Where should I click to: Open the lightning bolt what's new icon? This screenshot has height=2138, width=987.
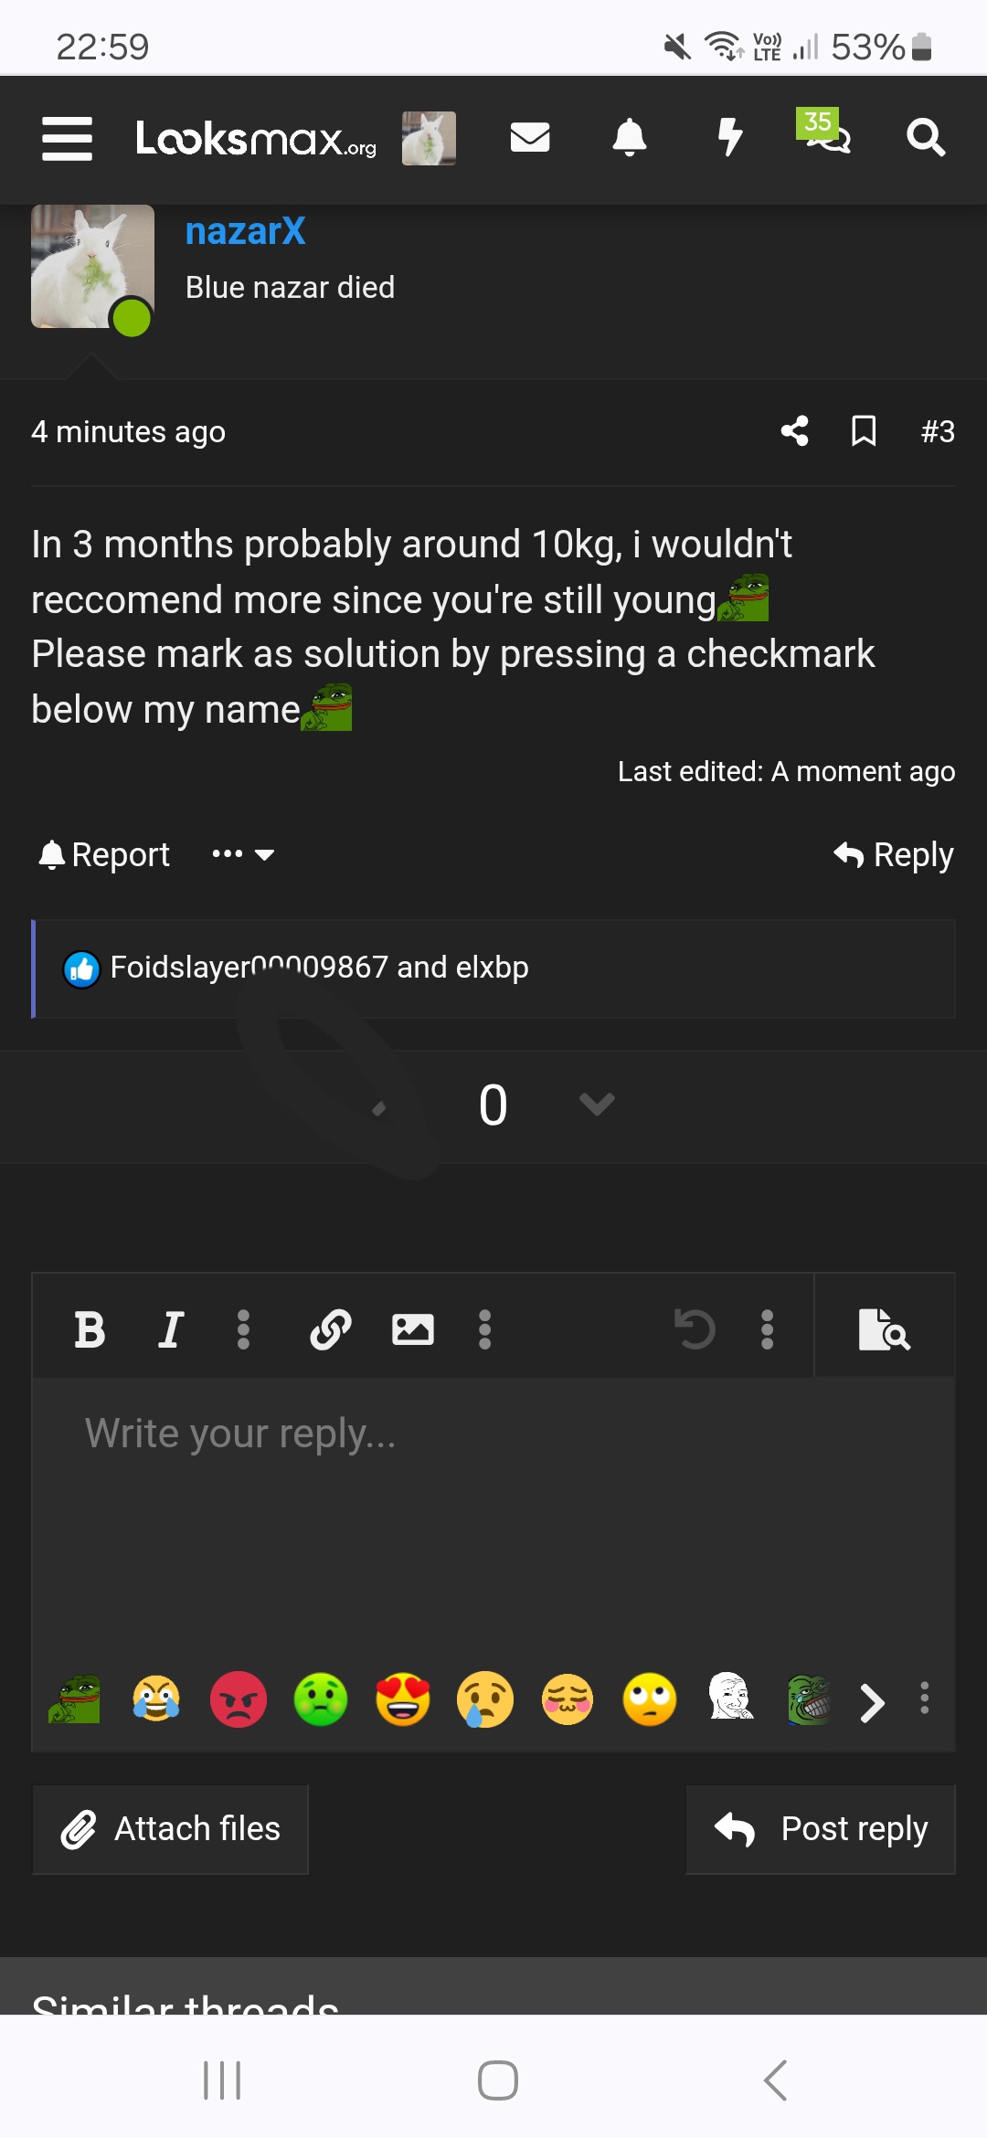click(729, 138)
